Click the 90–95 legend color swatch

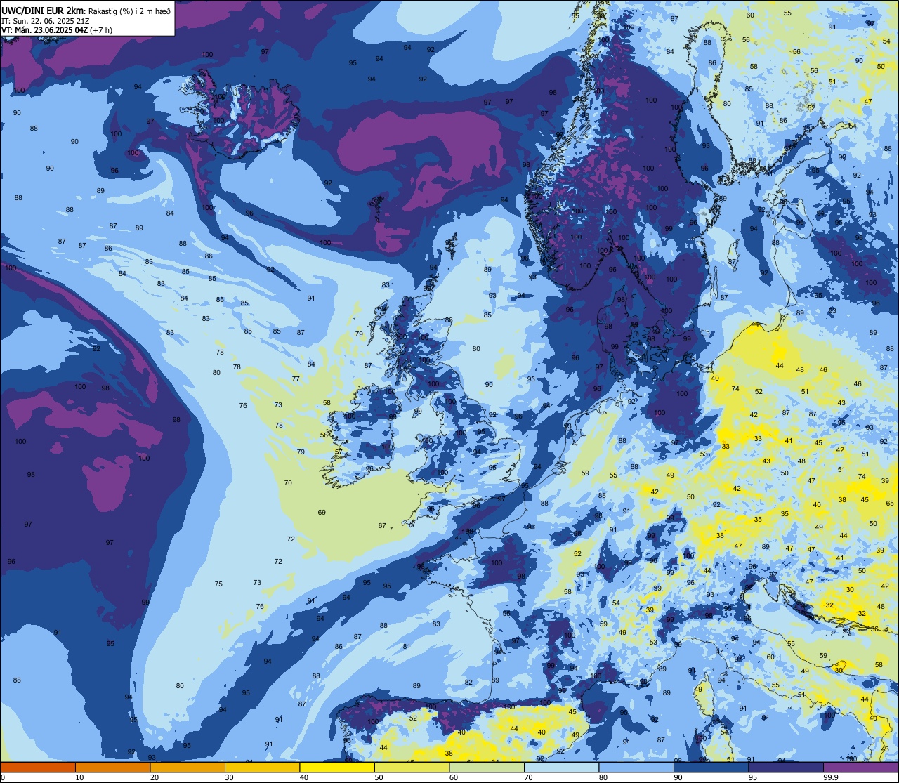711,767
